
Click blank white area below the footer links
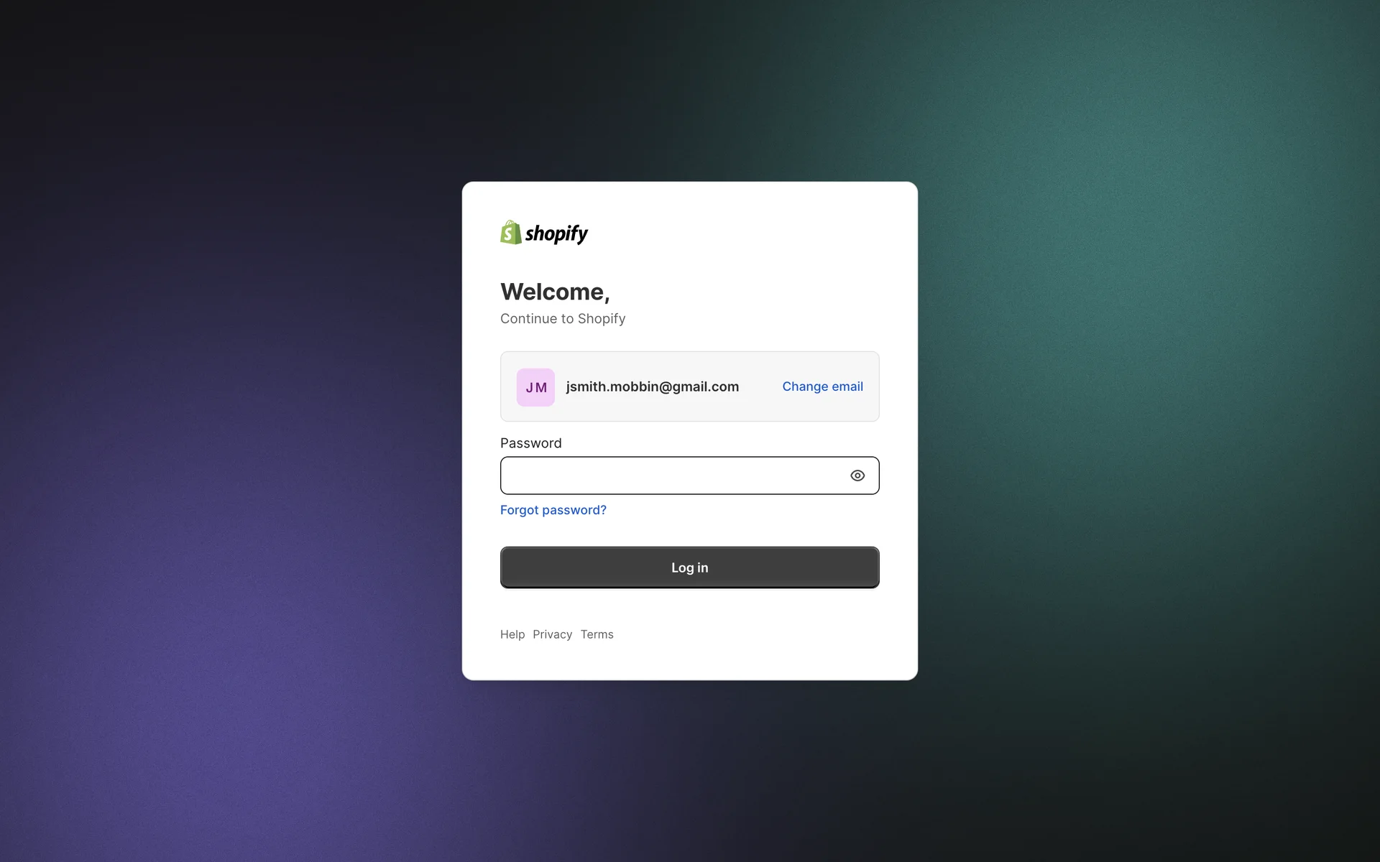[690, 662]
